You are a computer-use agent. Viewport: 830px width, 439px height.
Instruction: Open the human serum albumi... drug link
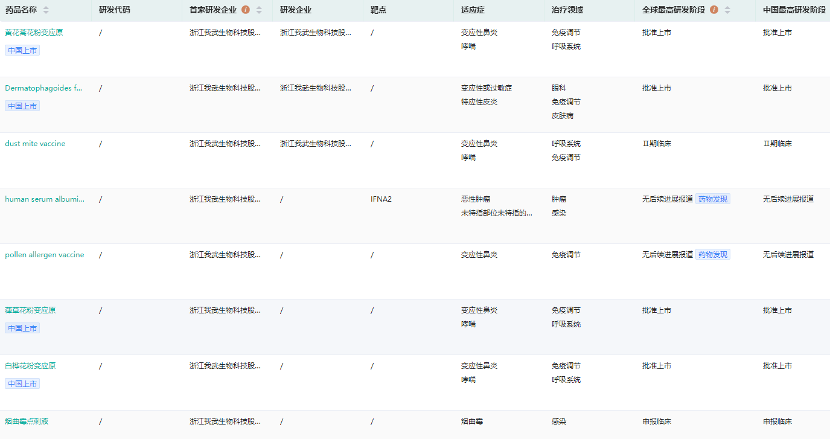[45, 199]
